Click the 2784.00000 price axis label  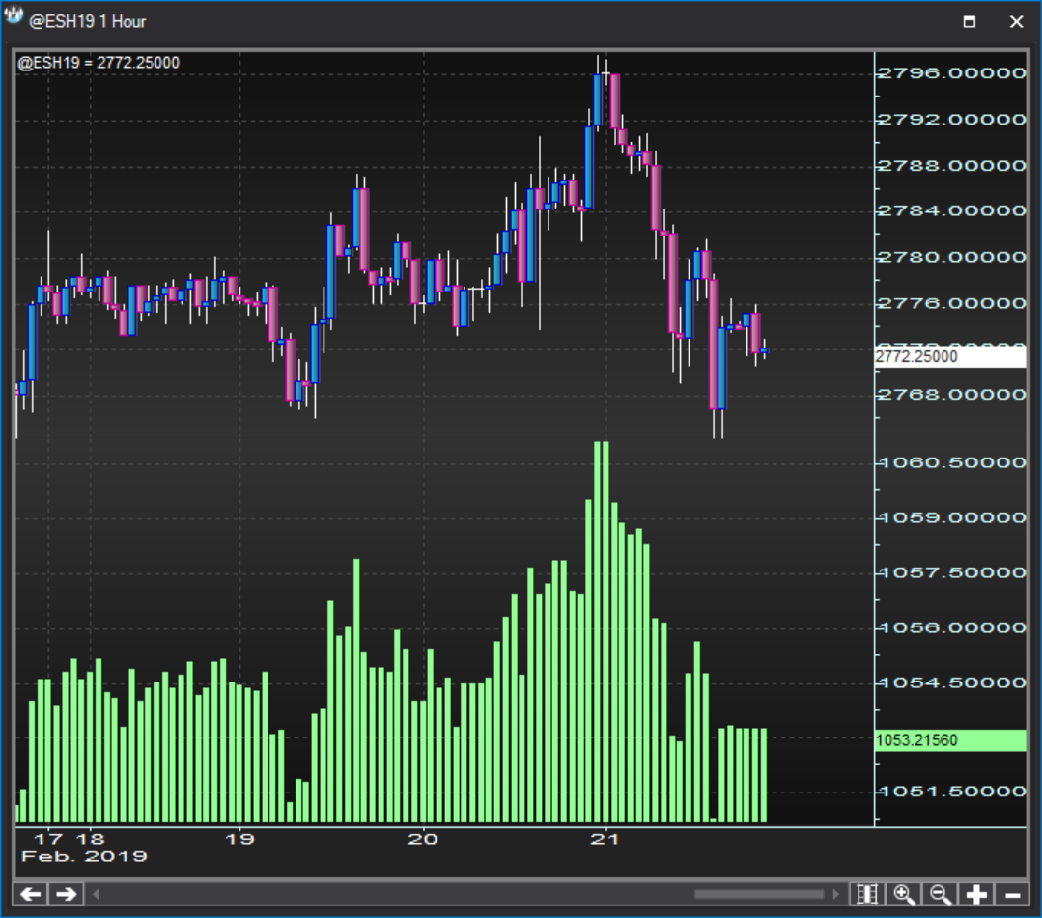(x=951, y=211)
